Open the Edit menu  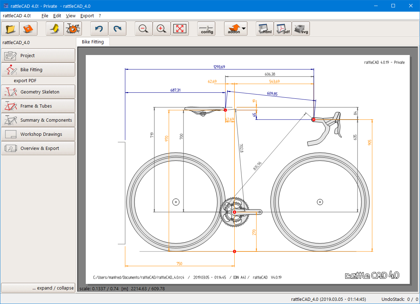point(57,16)
